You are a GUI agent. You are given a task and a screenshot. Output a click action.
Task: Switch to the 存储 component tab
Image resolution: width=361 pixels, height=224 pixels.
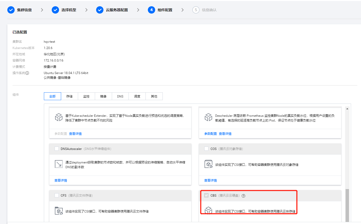69,96
